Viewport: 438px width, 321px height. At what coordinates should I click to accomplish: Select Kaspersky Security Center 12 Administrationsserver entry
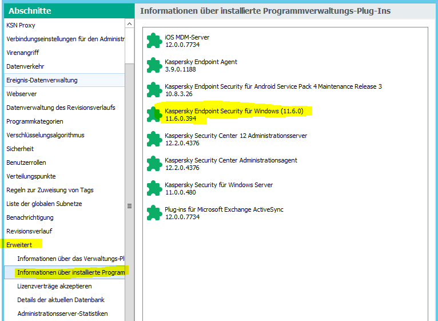point(236,136)
